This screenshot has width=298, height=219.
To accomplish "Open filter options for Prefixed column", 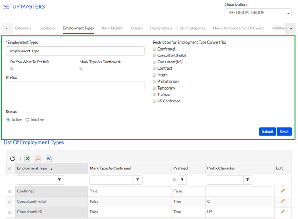I will point(182,180).
